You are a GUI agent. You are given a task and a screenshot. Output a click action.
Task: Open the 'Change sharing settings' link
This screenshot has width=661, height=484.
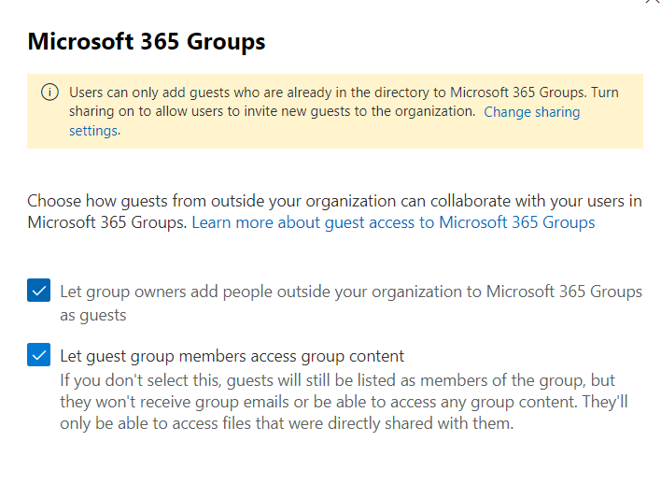531,112
